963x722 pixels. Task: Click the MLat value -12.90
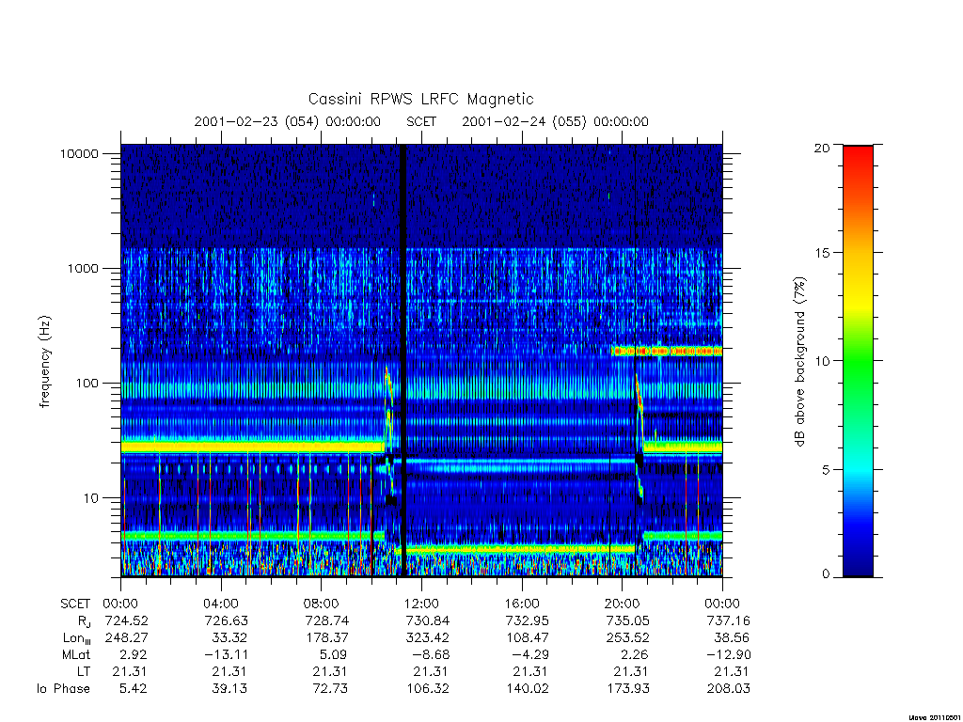click(728, 655)
